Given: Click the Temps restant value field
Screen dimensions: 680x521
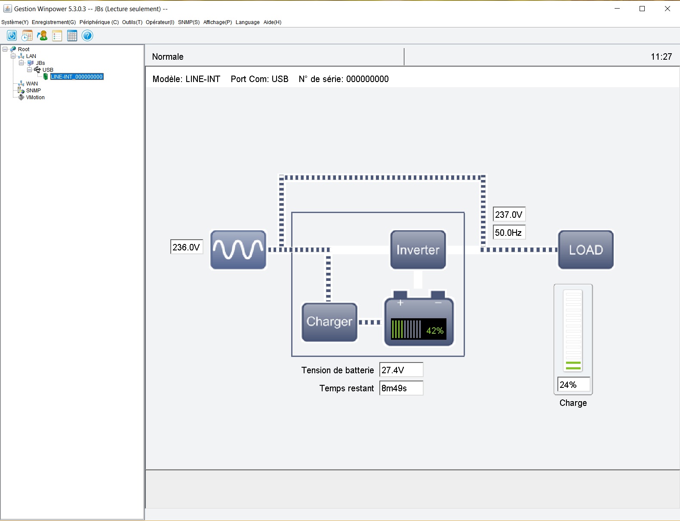Looking at the screenshot, I should pyautogui.click(x=401, y=388).
